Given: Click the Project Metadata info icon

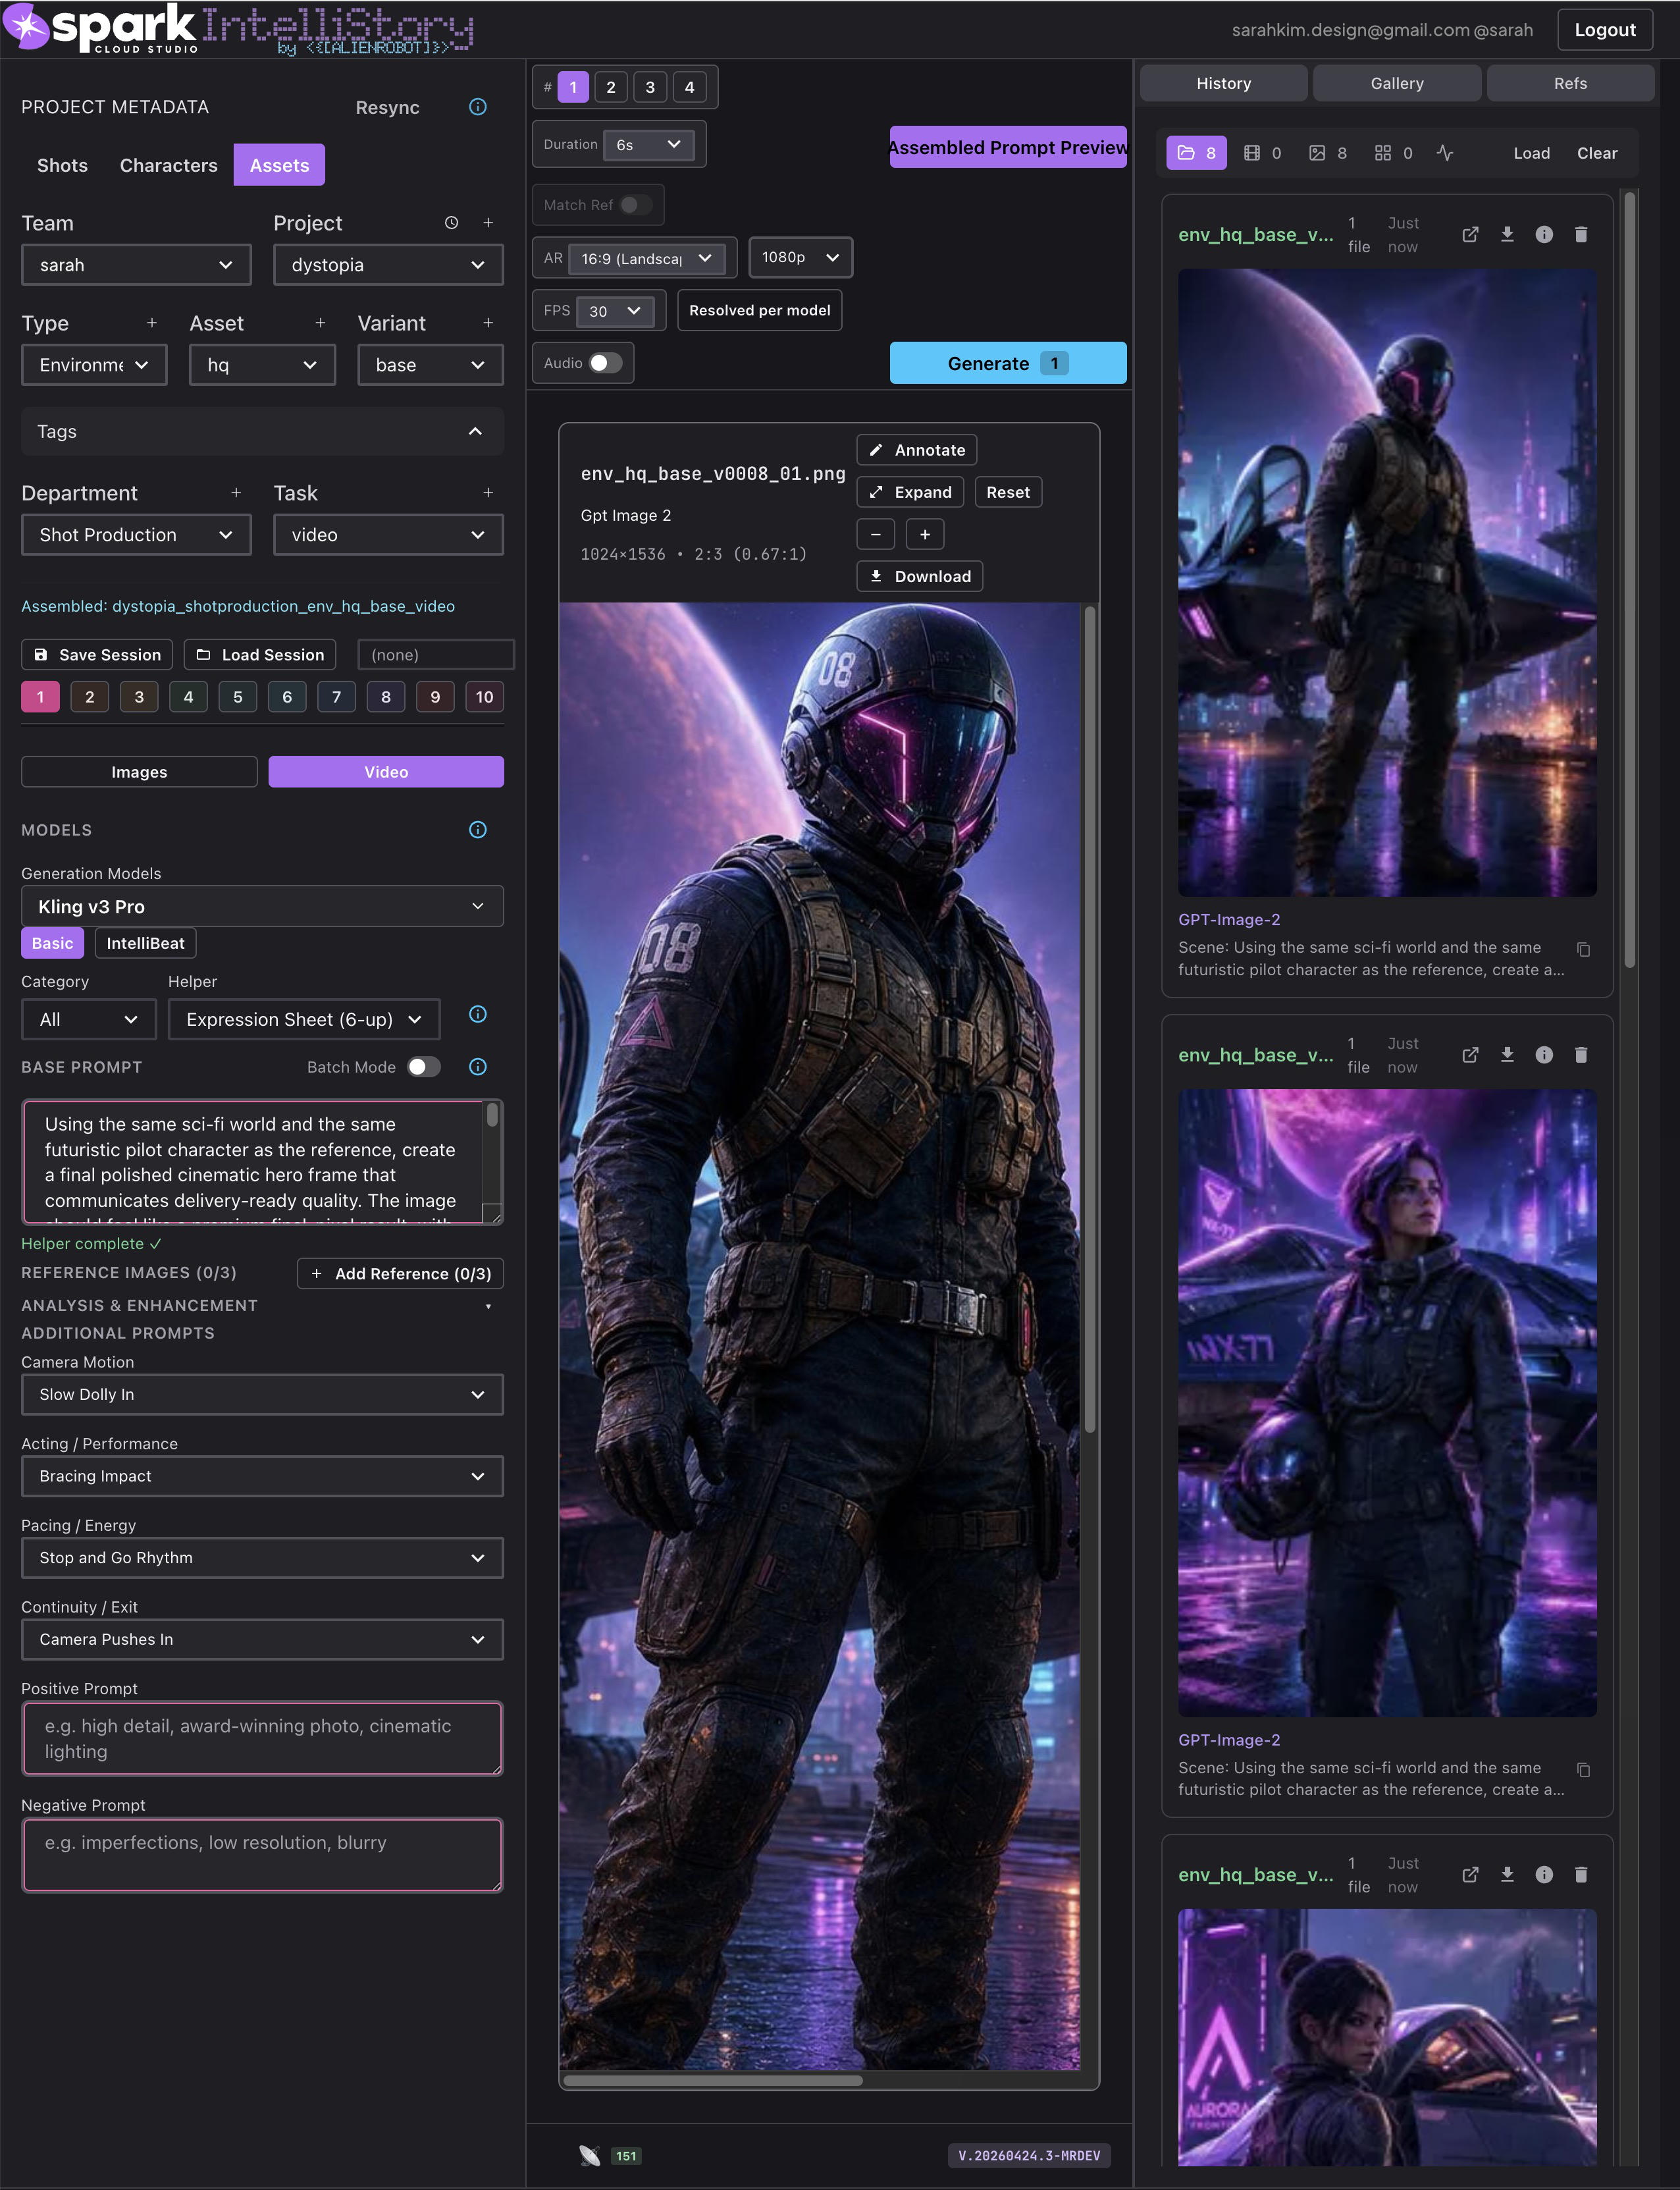Looking at the screenshot, I should (478, 107).
